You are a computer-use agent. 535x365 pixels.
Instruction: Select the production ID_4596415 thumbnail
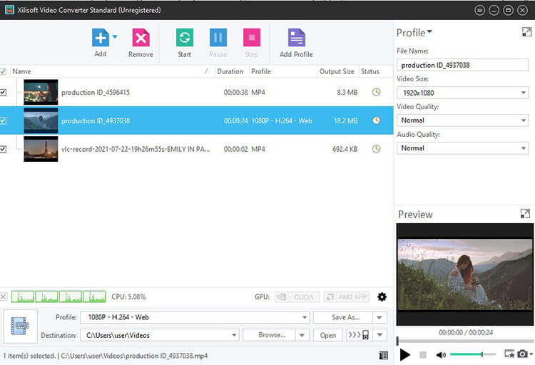click(41, 92)
